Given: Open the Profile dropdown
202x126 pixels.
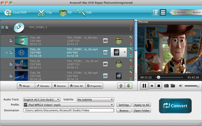Looking at the screenshot, I should [68, 105].
